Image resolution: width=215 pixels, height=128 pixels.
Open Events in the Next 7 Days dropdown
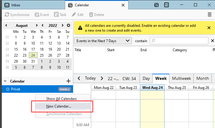point(103,41)
